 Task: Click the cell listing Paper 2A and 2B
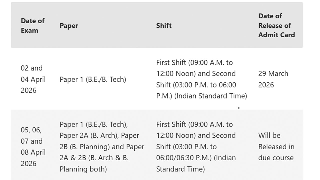(102, 147)
